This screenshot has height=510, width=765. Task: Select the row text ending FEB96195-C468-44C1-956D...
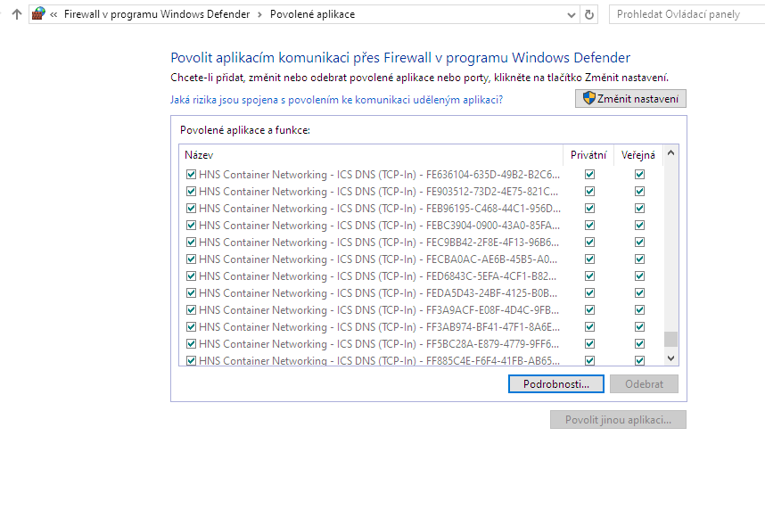[x=380, y=209]
